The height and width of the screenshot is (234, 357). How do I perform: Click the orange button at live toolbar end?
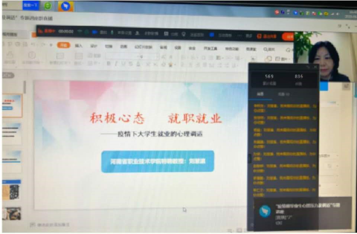click(x=287, y=36)
